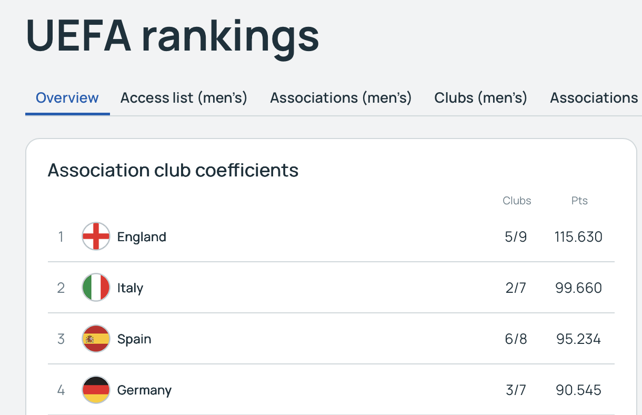Open the England association link
The height and width of the screenshot is (415, 642).
[142, 237]
